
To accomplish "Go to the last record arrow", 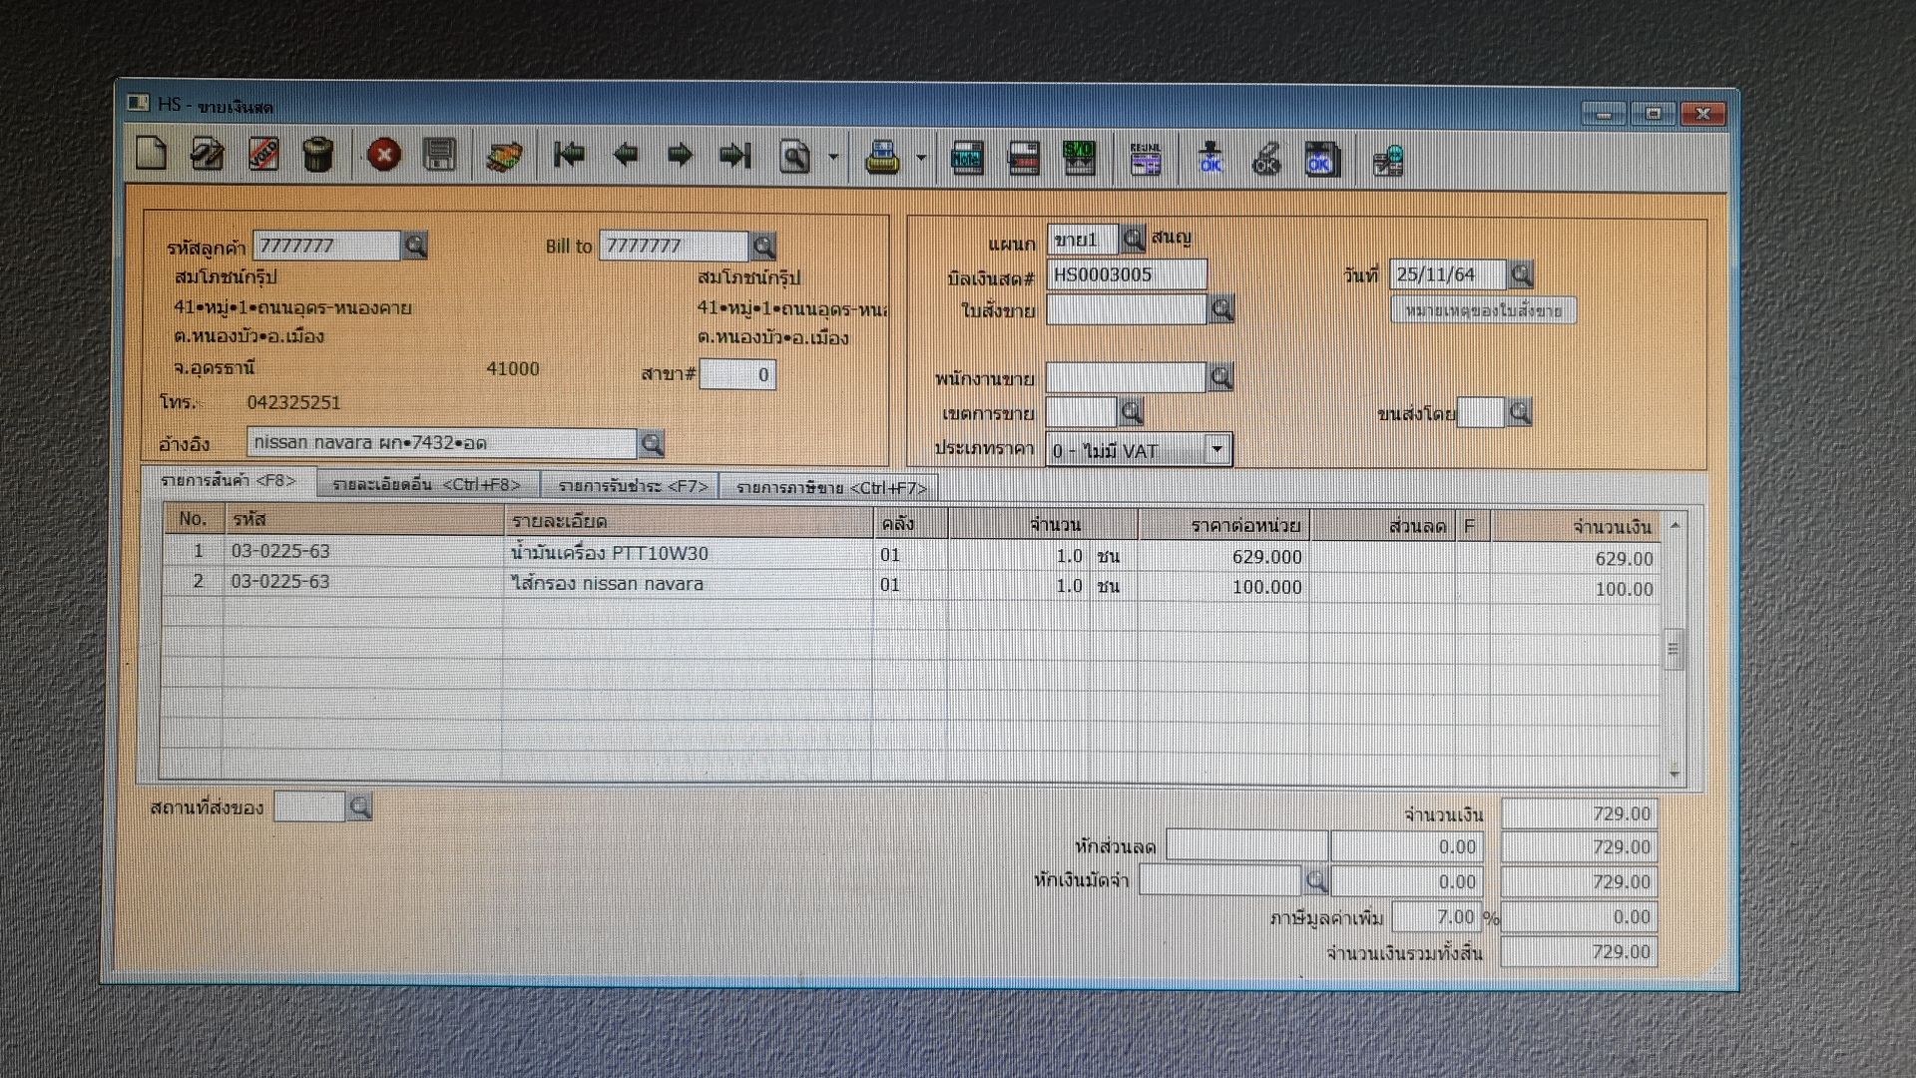I will 735,155.
